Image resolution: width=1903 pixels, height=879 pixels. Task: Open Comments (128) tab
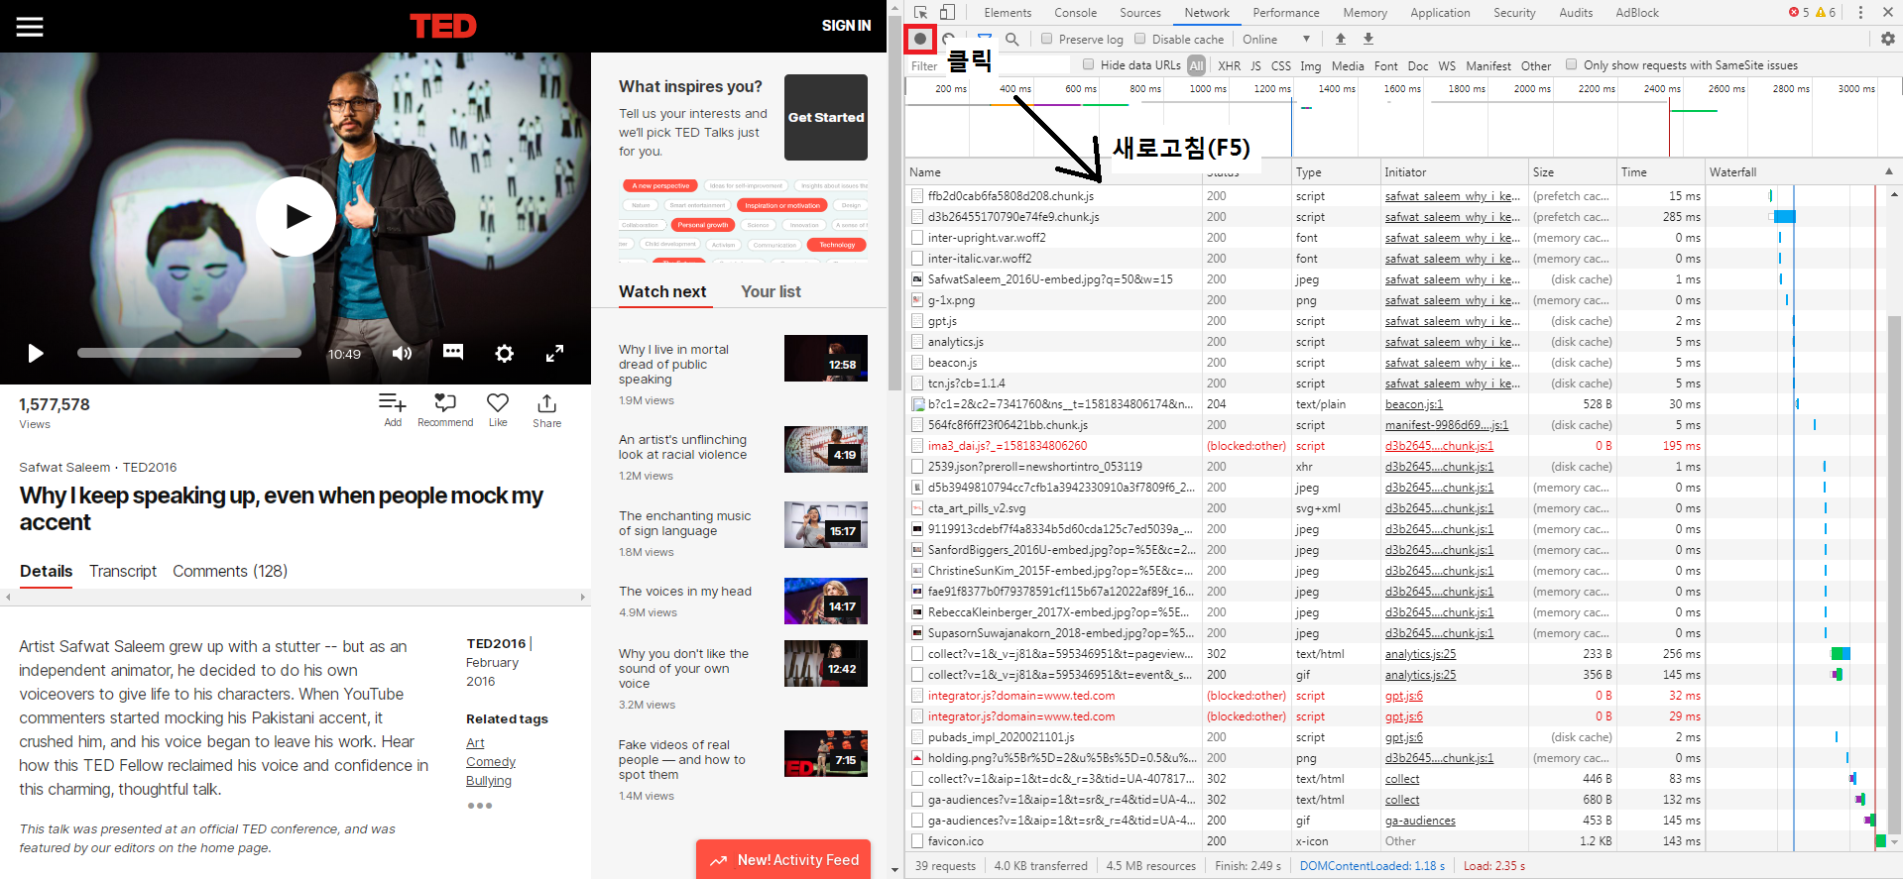[230, 571]
